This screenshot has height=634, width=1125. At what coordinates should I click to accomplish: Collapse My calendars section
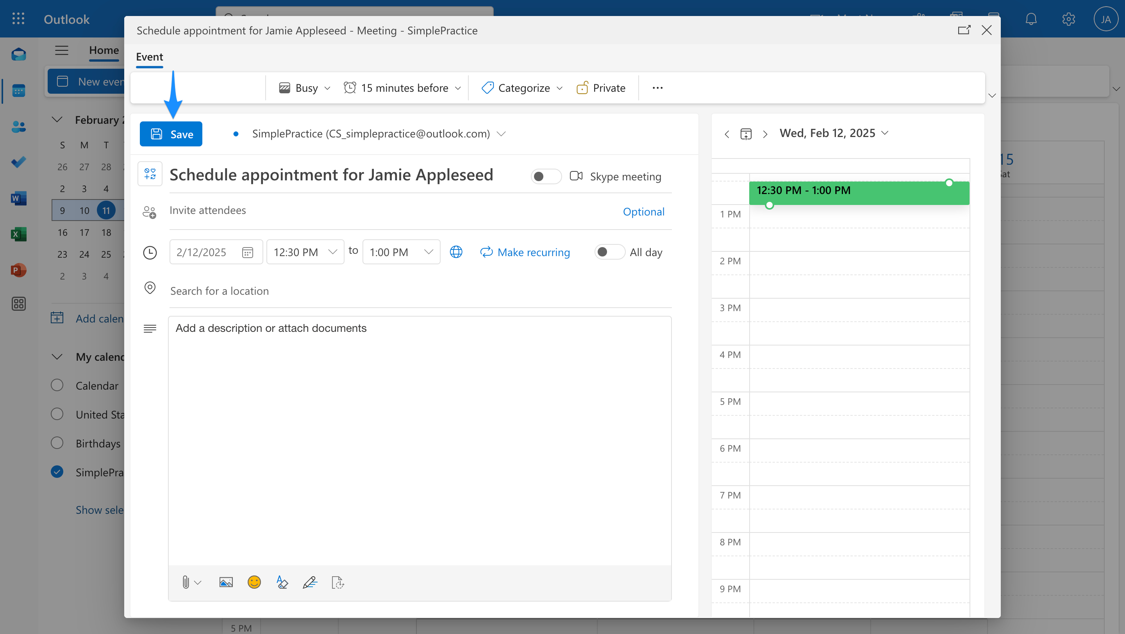tap(57, 357)
